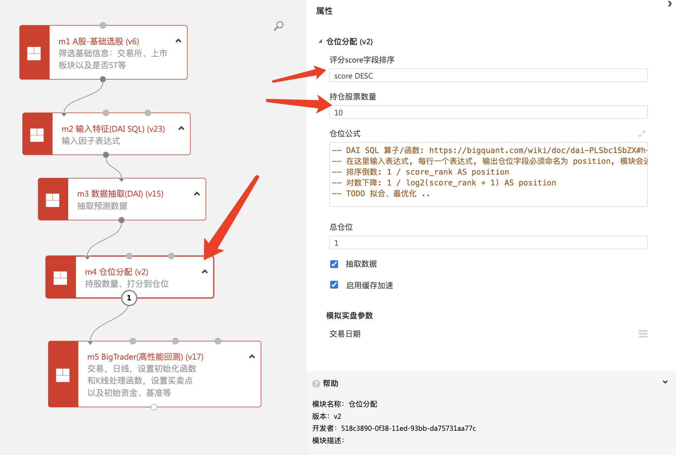Click the canvas search magnifier icon
The height and width of the screenshot is (455, 676).
[278, 26]
